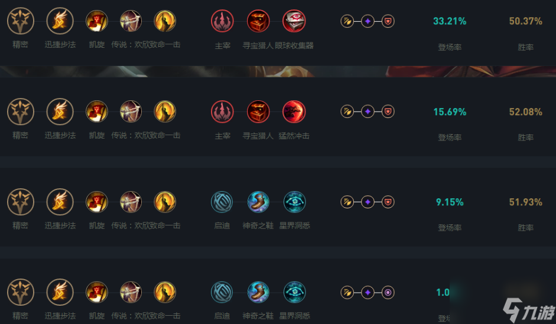Select Domination (主宰) tree icon in first row
556x324 pixels.
point(222,21)
